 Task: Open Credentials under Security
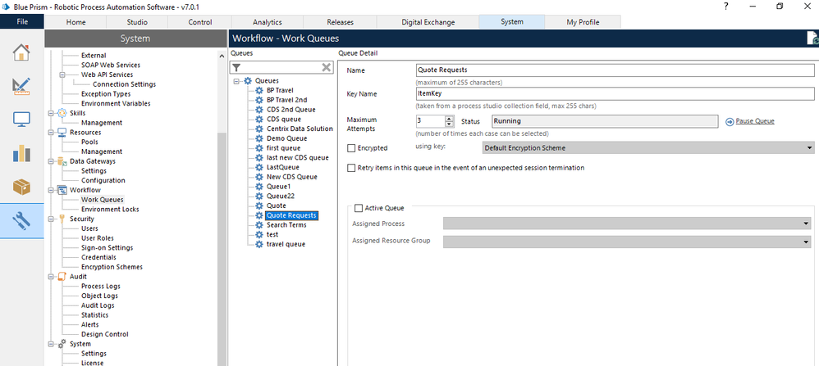point(98,257)
